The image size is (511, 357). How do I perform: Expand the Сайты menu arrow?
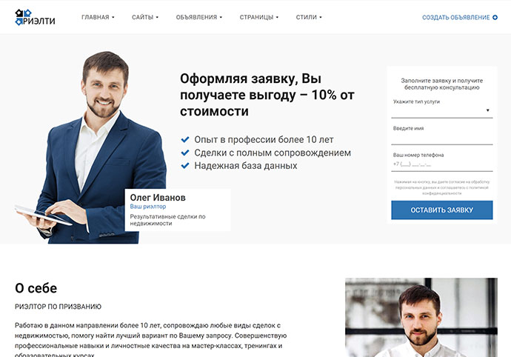pos(157,17)
